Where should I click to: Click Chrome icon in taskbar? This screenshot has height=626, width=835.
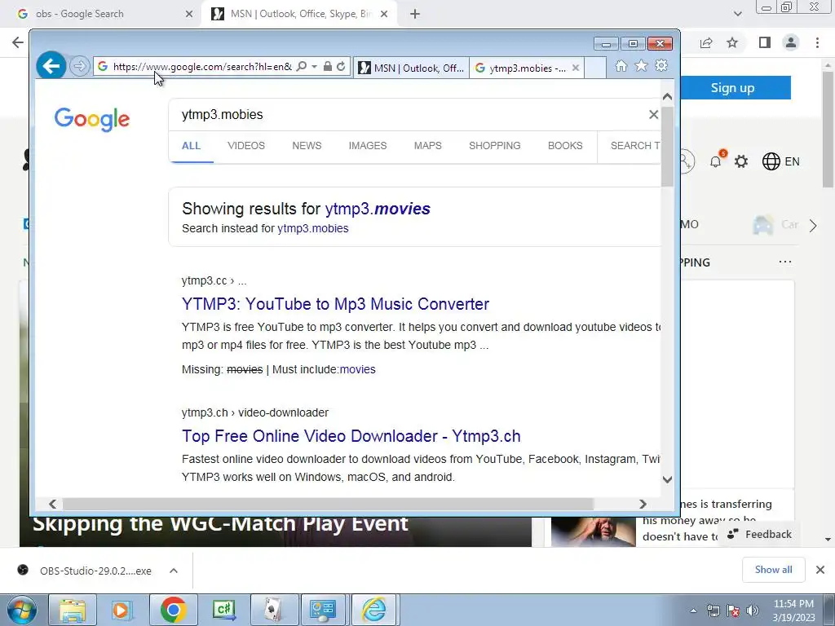point(173,610)
